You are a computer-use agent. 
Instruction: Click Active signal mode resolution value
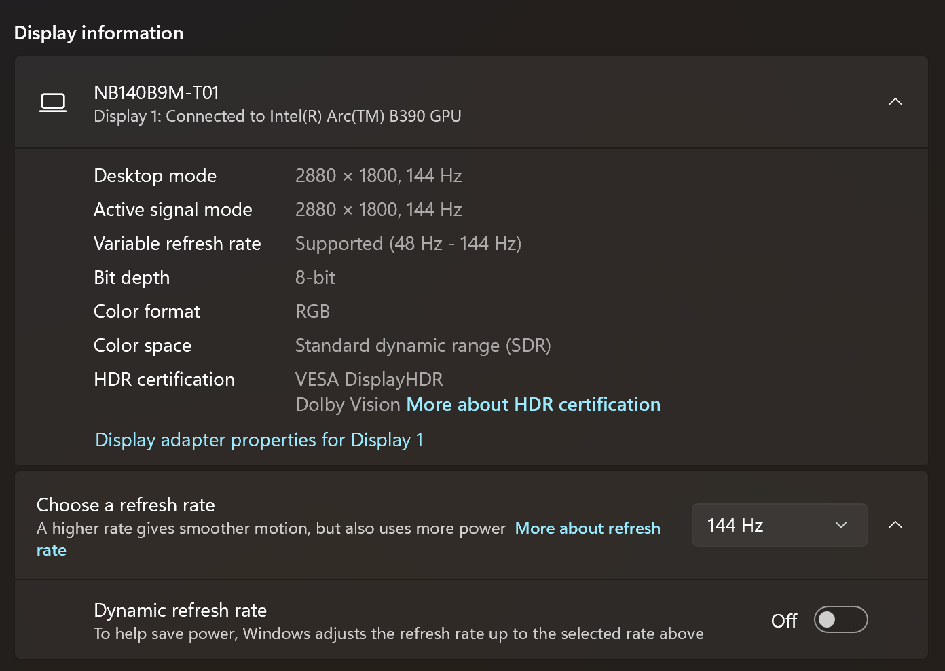(379, 210)
